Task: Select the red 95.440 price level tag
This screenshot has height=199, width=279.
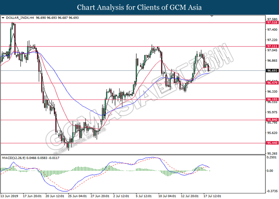Action: 271,143
